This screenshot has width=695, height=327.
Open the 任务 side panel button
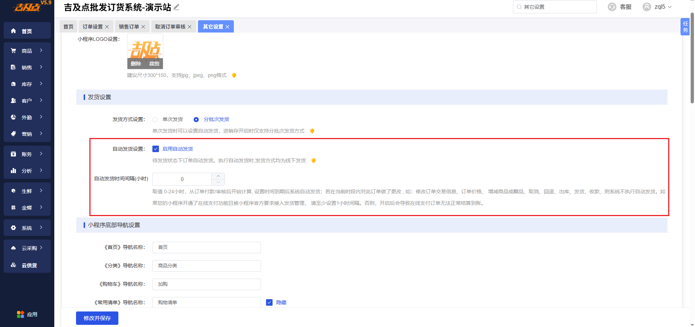685,27
